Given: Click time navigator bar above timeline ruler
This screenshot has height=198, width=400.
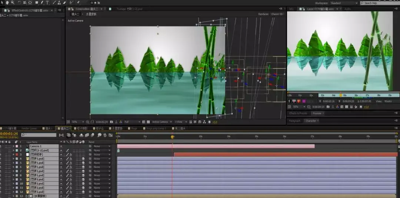Looking at the screenshot, I should (x=257, y=133).
